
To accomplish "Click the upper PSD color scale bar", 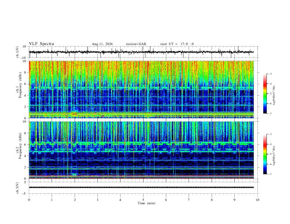I will 265,93.
